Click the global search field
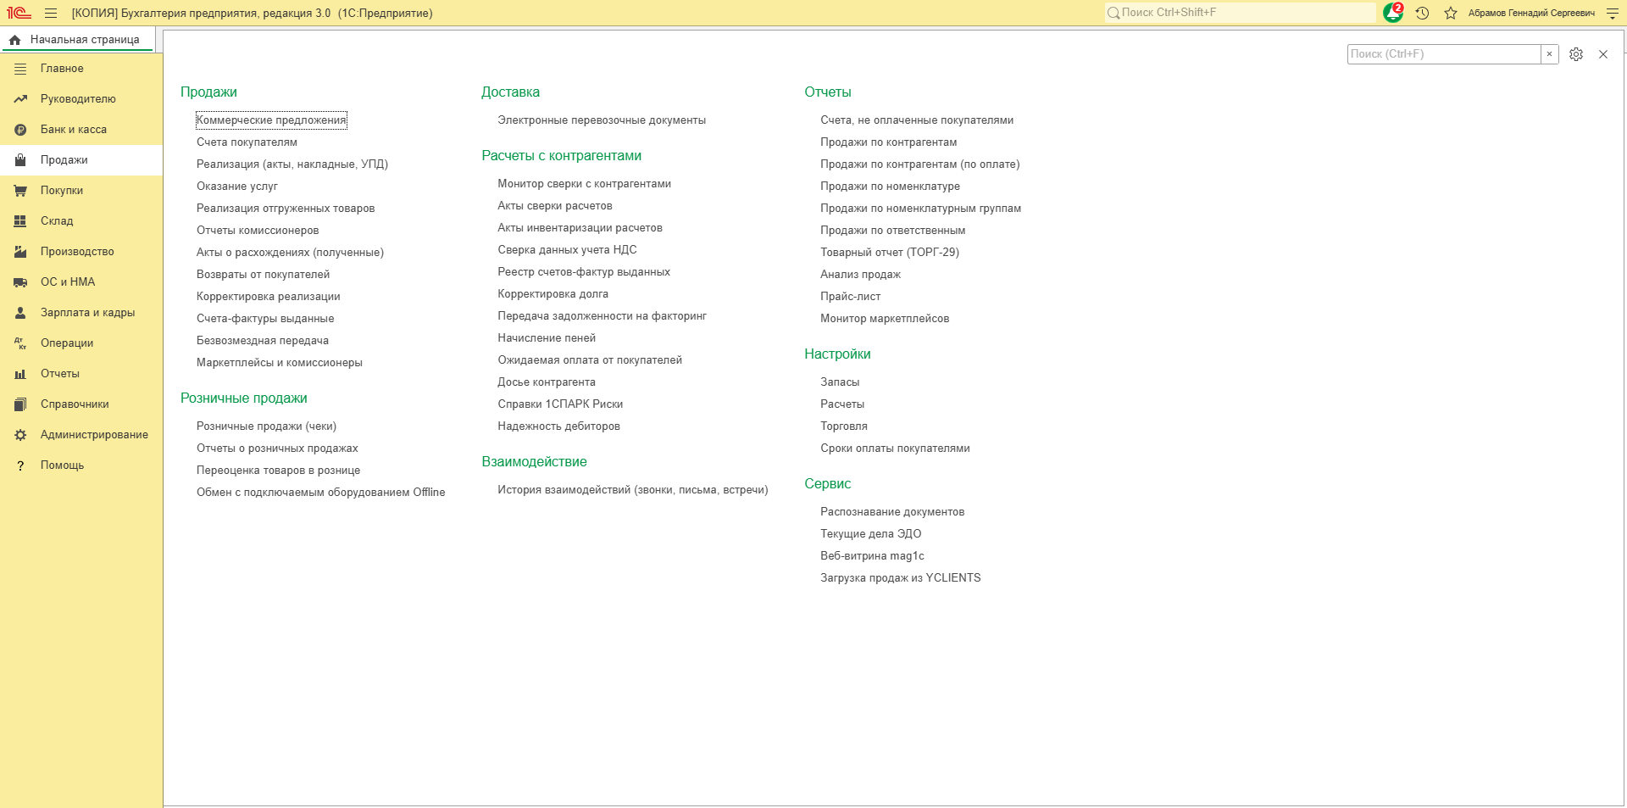 coord(1241,13)
